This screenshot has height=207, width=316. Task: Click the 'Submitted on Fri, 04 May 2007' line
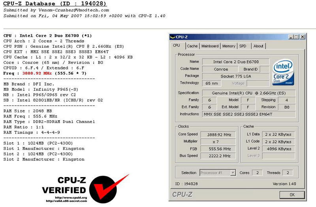84,16
